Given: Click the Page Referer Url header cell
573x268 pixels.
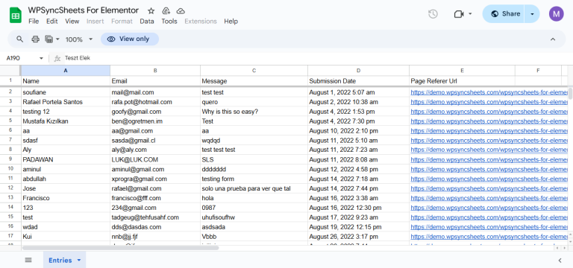Looking at the screenshot, I should tap(462, 81).
